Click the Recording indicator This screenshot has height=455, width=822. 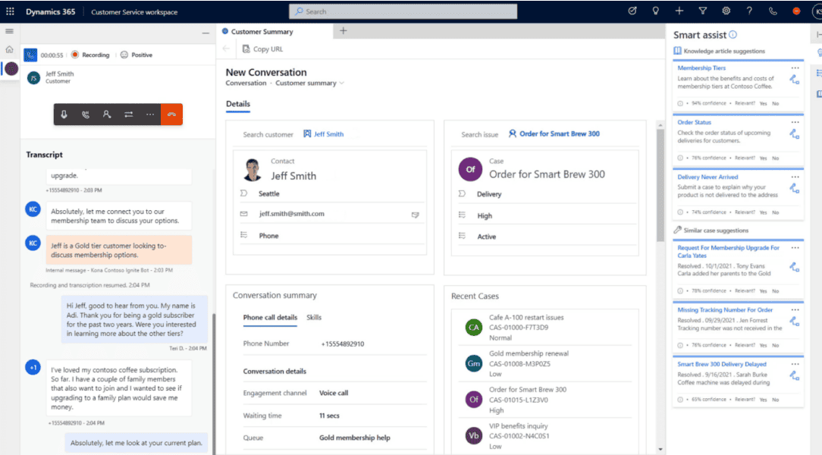(x=90, y=54)
